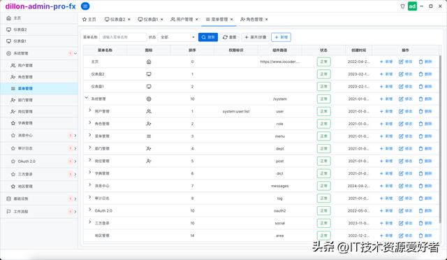The image size is (447, 260).
Task: Open 主页 in the left sidebar
Action: click(39, 18)
